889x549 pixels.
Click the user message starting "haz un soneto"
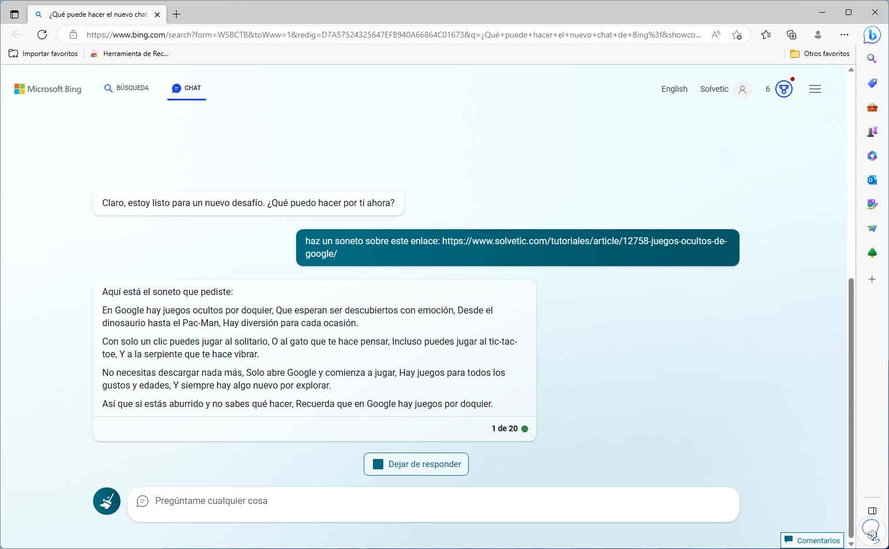coord(517,248)
